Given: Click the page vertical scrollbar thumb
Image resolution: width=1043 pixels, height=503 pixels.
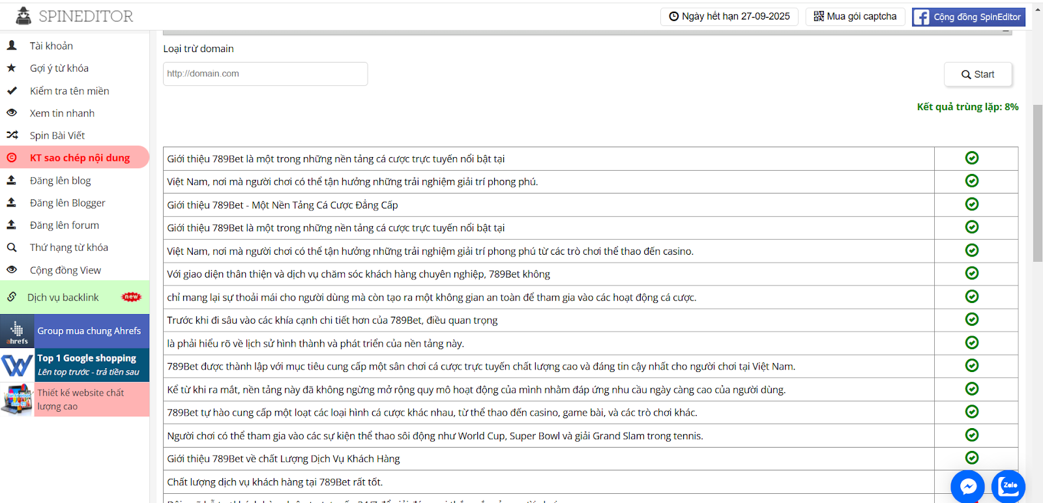Looking at the screenshot, I should [1038, 183].
